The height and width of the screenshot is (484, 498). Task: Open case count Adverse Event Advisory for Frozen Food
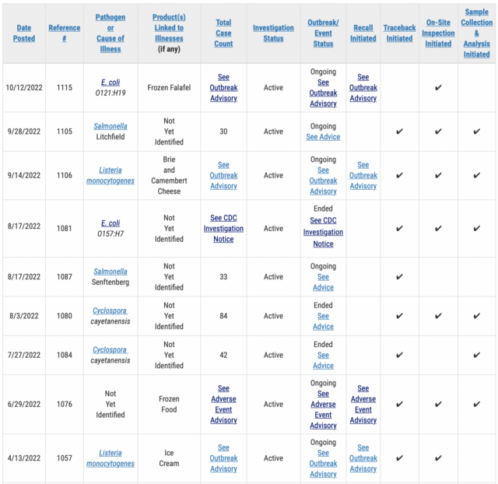tap(223, 404)
